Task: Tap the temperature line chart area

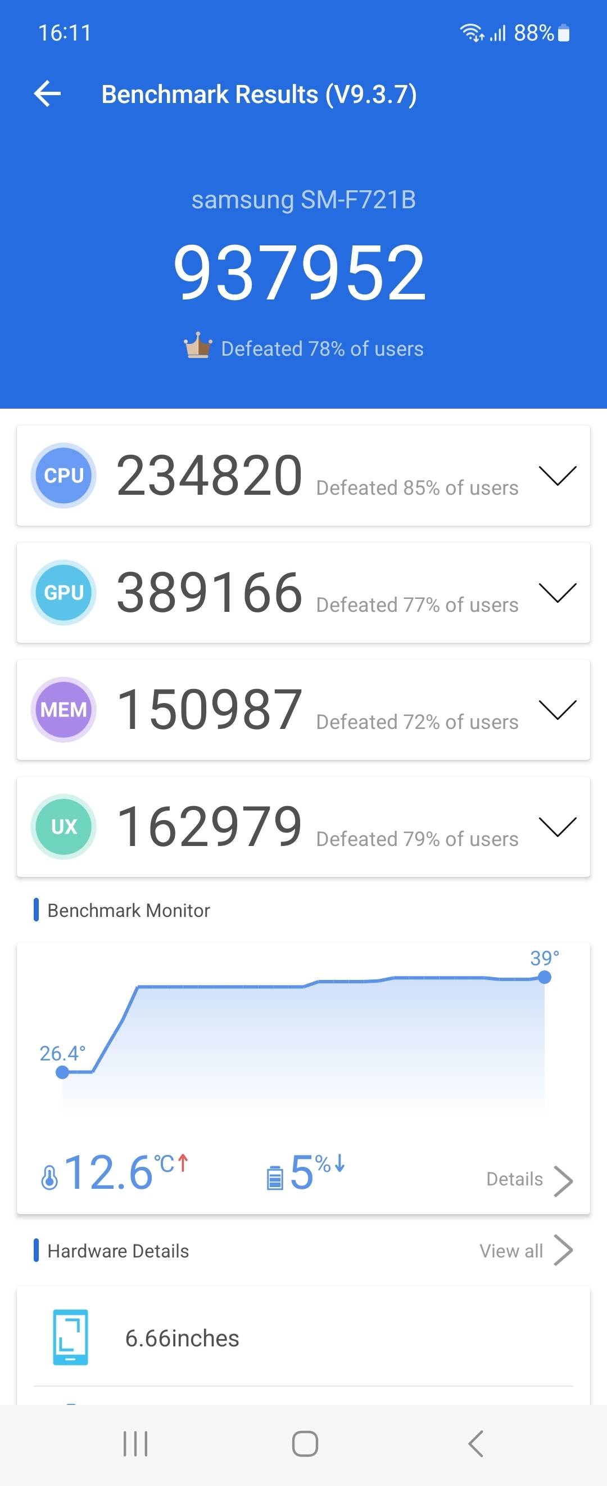Action: 303,1039
